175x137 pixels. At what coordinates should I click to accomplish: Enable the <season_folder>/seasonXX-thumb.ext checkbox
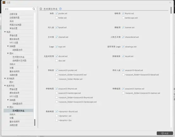pyautogui.click(x=57, y=98)
